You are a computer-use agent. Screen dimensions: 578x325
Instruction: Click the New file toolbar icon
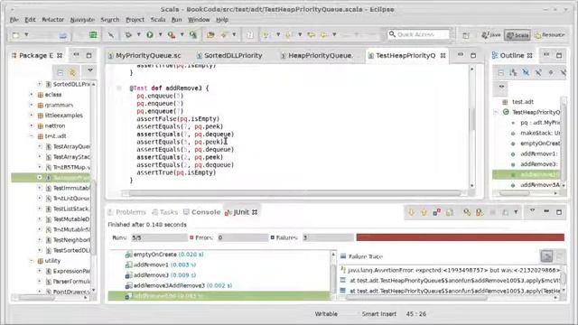[x=16, y=35]
